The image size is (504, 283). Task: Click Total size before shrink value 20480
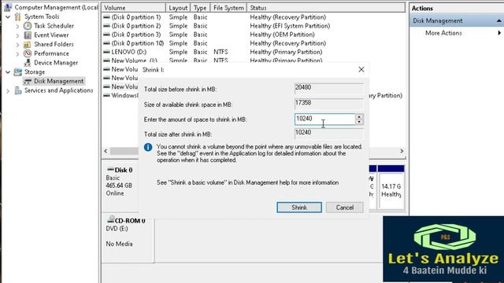329,88
